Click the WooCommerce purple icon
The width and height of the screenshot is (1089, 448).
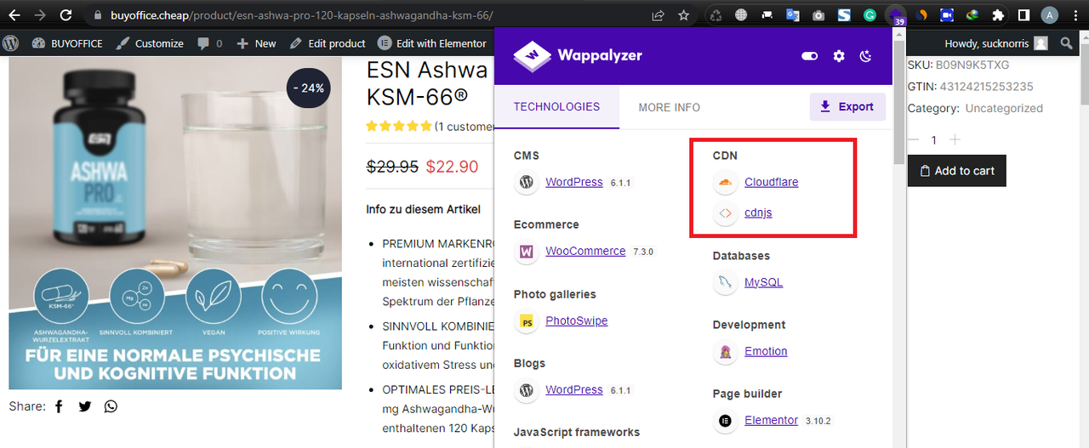point(527,252)
